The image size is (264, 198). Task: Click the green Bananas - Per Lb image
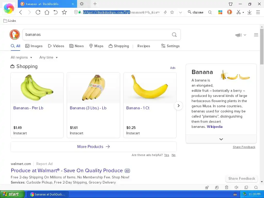(37, 88)
